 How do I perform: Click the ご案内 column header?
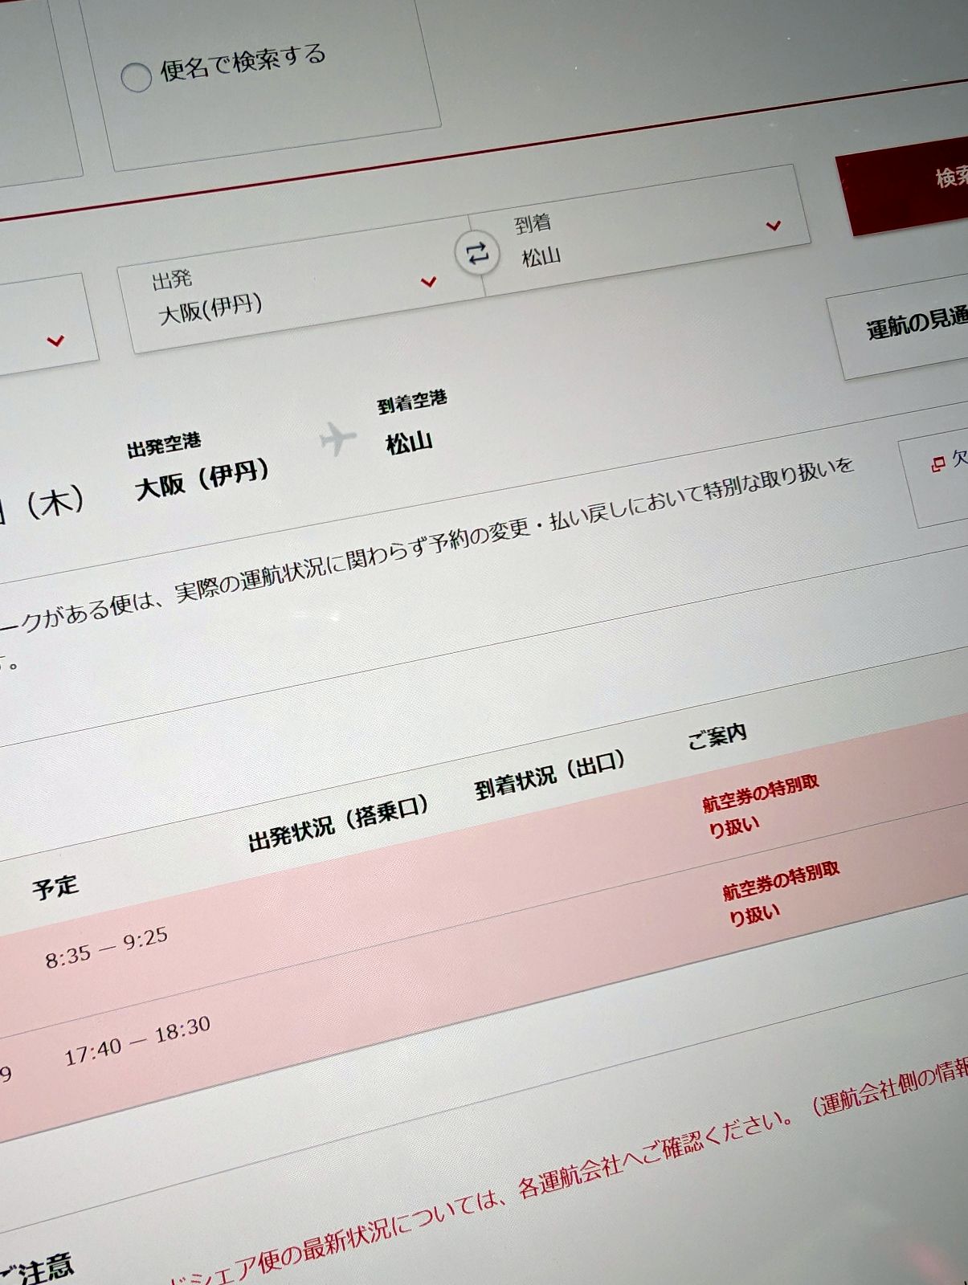pyautogui.click(x=717, y=735)
